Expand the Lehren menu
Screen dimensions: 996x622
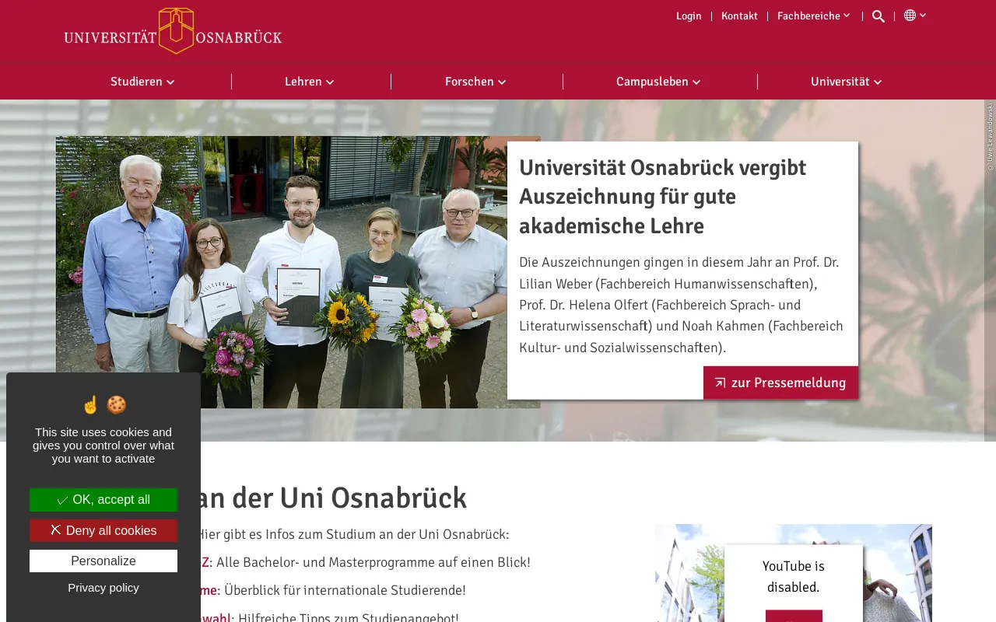coord(310,82)
